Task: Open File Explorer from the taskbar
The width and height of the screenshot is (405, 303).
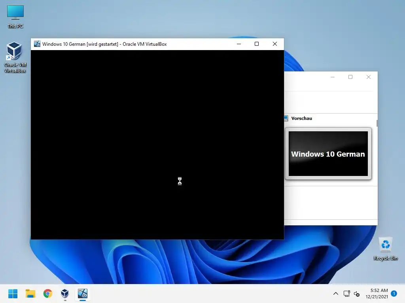Action: click(30, 294)
